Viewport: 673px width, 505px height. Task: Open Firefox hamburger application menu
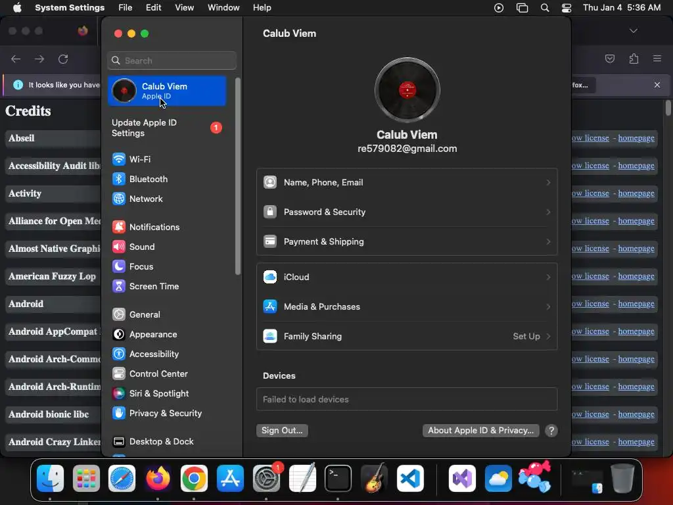pos(657,59)
